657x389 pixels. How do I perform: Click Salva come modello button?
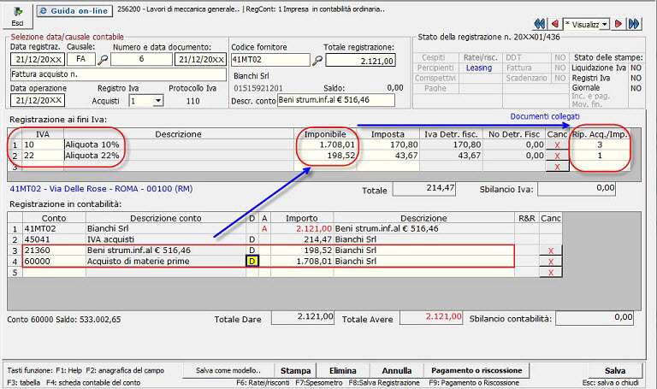(x=228, y=370)
